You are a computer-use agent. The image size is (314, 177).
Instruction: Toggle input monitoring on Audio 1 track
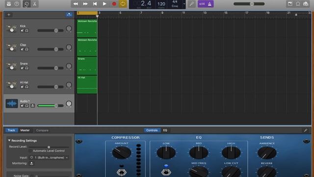click(33, 106)
